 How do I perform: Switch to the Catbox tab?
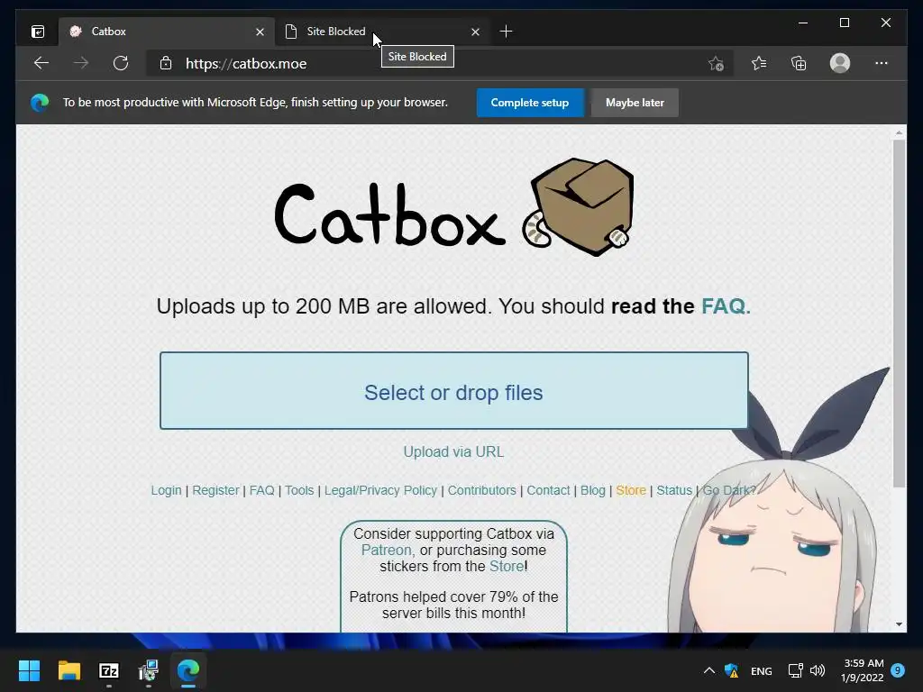[x=167, y=32]
